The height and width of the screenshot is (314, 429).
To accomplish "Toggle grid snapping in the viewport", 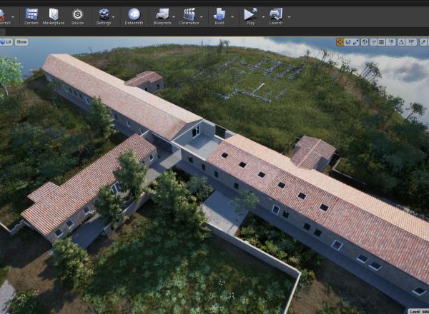I will click(x=381, y=42).
